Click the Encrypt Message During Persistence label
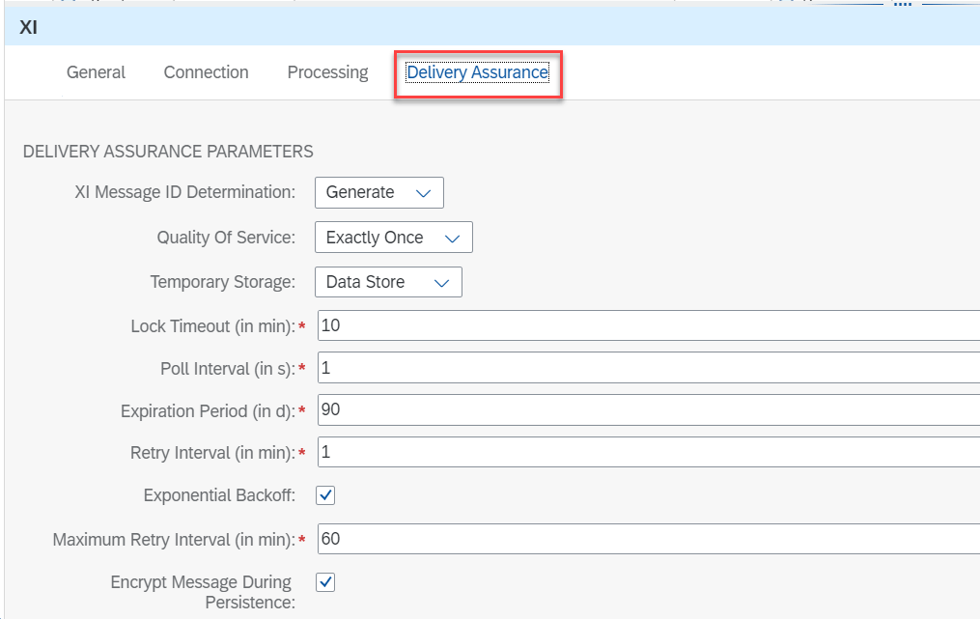 (201, 592)
